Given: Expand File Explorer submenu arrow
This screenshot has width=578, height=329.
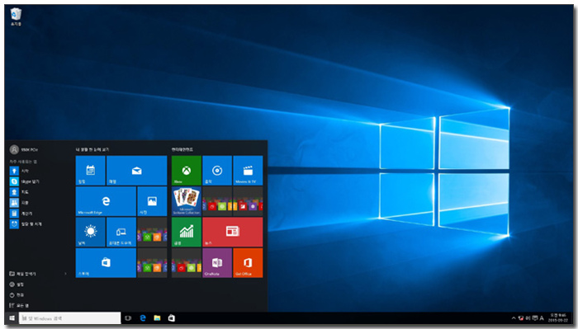Looking at the screenshot, I should [65, 274].
